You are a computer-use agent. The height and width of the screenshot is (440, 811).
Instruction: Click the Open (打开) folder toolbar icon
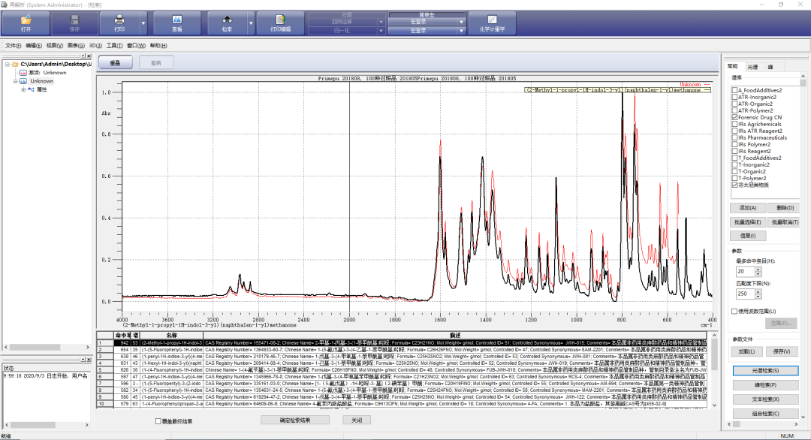[26, 20]
